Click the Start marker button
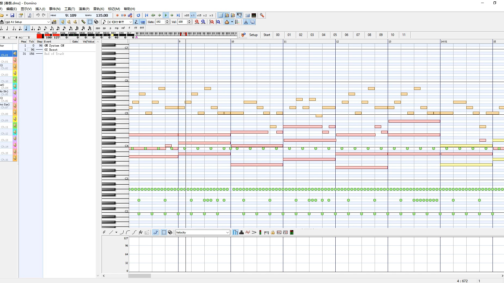 point(267,35)
